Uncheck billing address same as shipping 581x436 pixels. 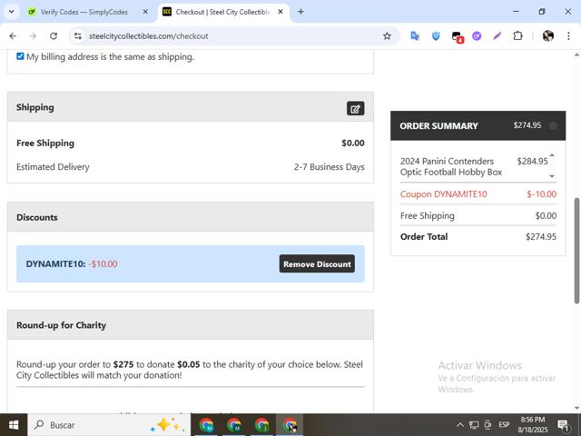pos(20,56)
